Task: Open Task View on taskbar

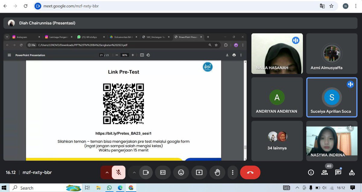Action: (x=87, y=188)
